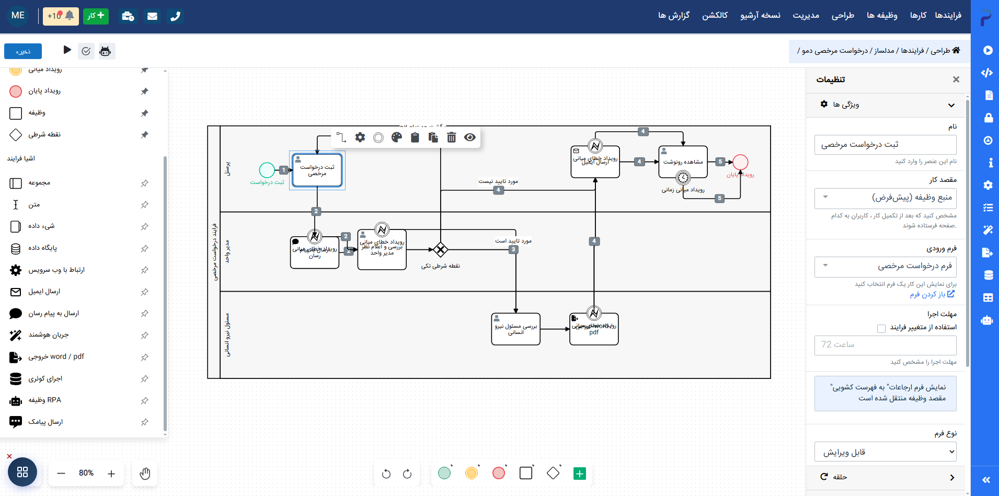
Task: Click the green '+ کار' button
Action: [x=96, y=16]
